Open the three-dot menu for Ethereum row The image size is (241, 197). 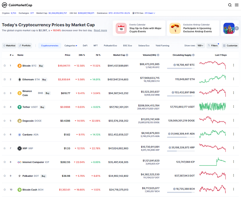click(x=233, y=79)
